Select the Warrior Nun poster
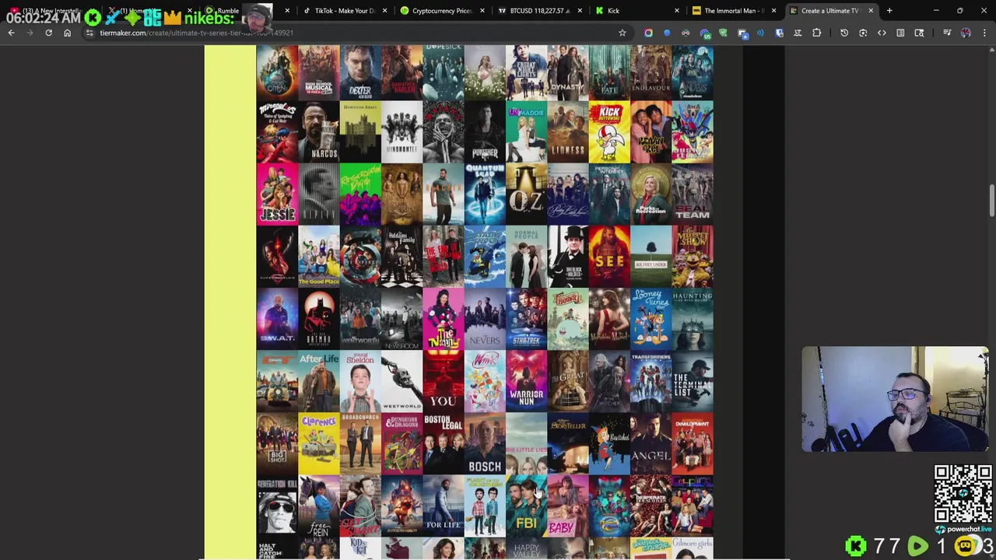This screenshot has height=560, width=996. [x=527, y=381]
